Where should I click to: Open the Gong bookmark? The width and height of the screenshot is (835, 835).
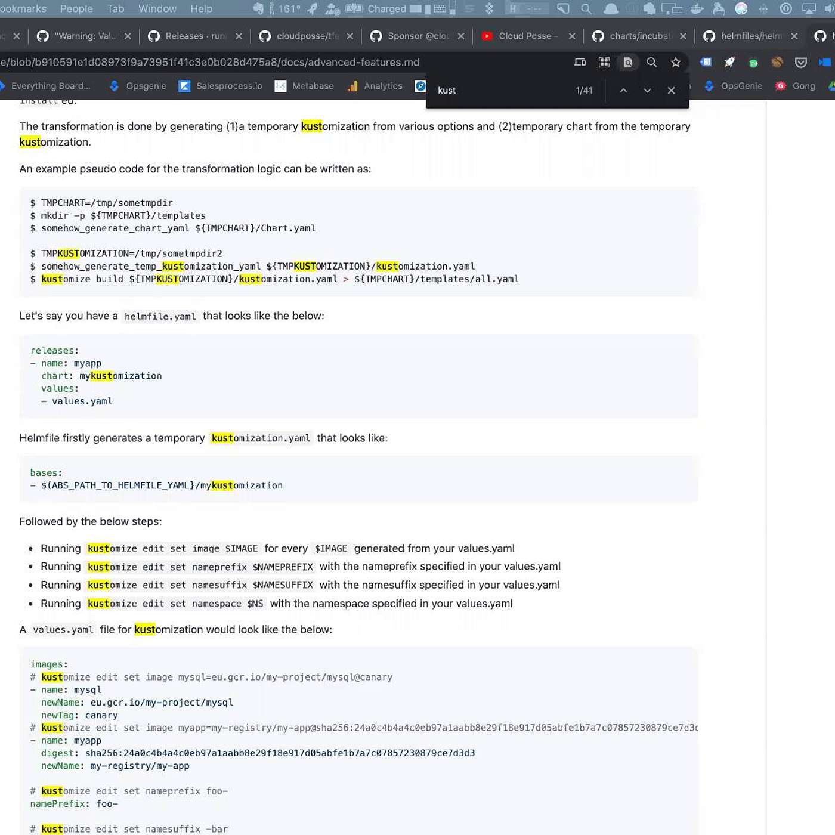click(796, 86)
